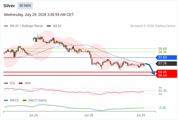Open the Trading Central research copyright text
Viewport: 178px width, 120px height.
(x=153, y=26)
